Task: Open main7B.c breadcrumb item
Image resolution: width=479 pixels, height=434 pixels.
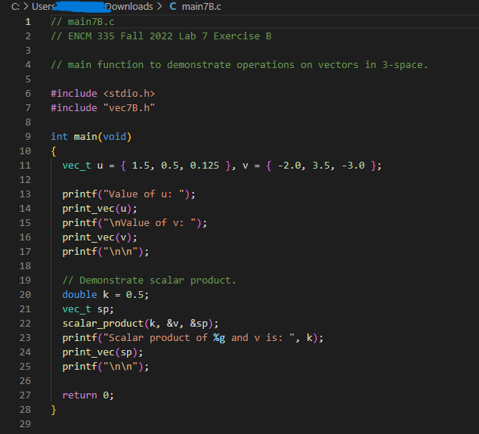Action: tap(201, 6)
